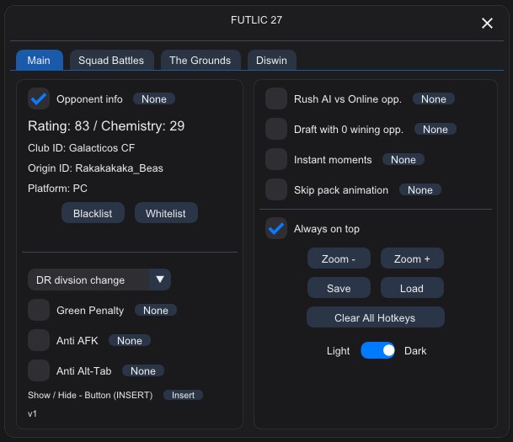Uncheck the Opponent info checkbox

(x=39, y=99)
